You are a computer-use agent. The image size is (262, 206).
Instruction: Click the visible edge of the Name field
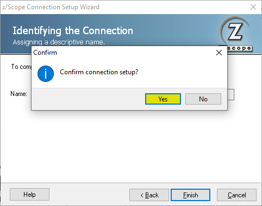tap(231, 94)
